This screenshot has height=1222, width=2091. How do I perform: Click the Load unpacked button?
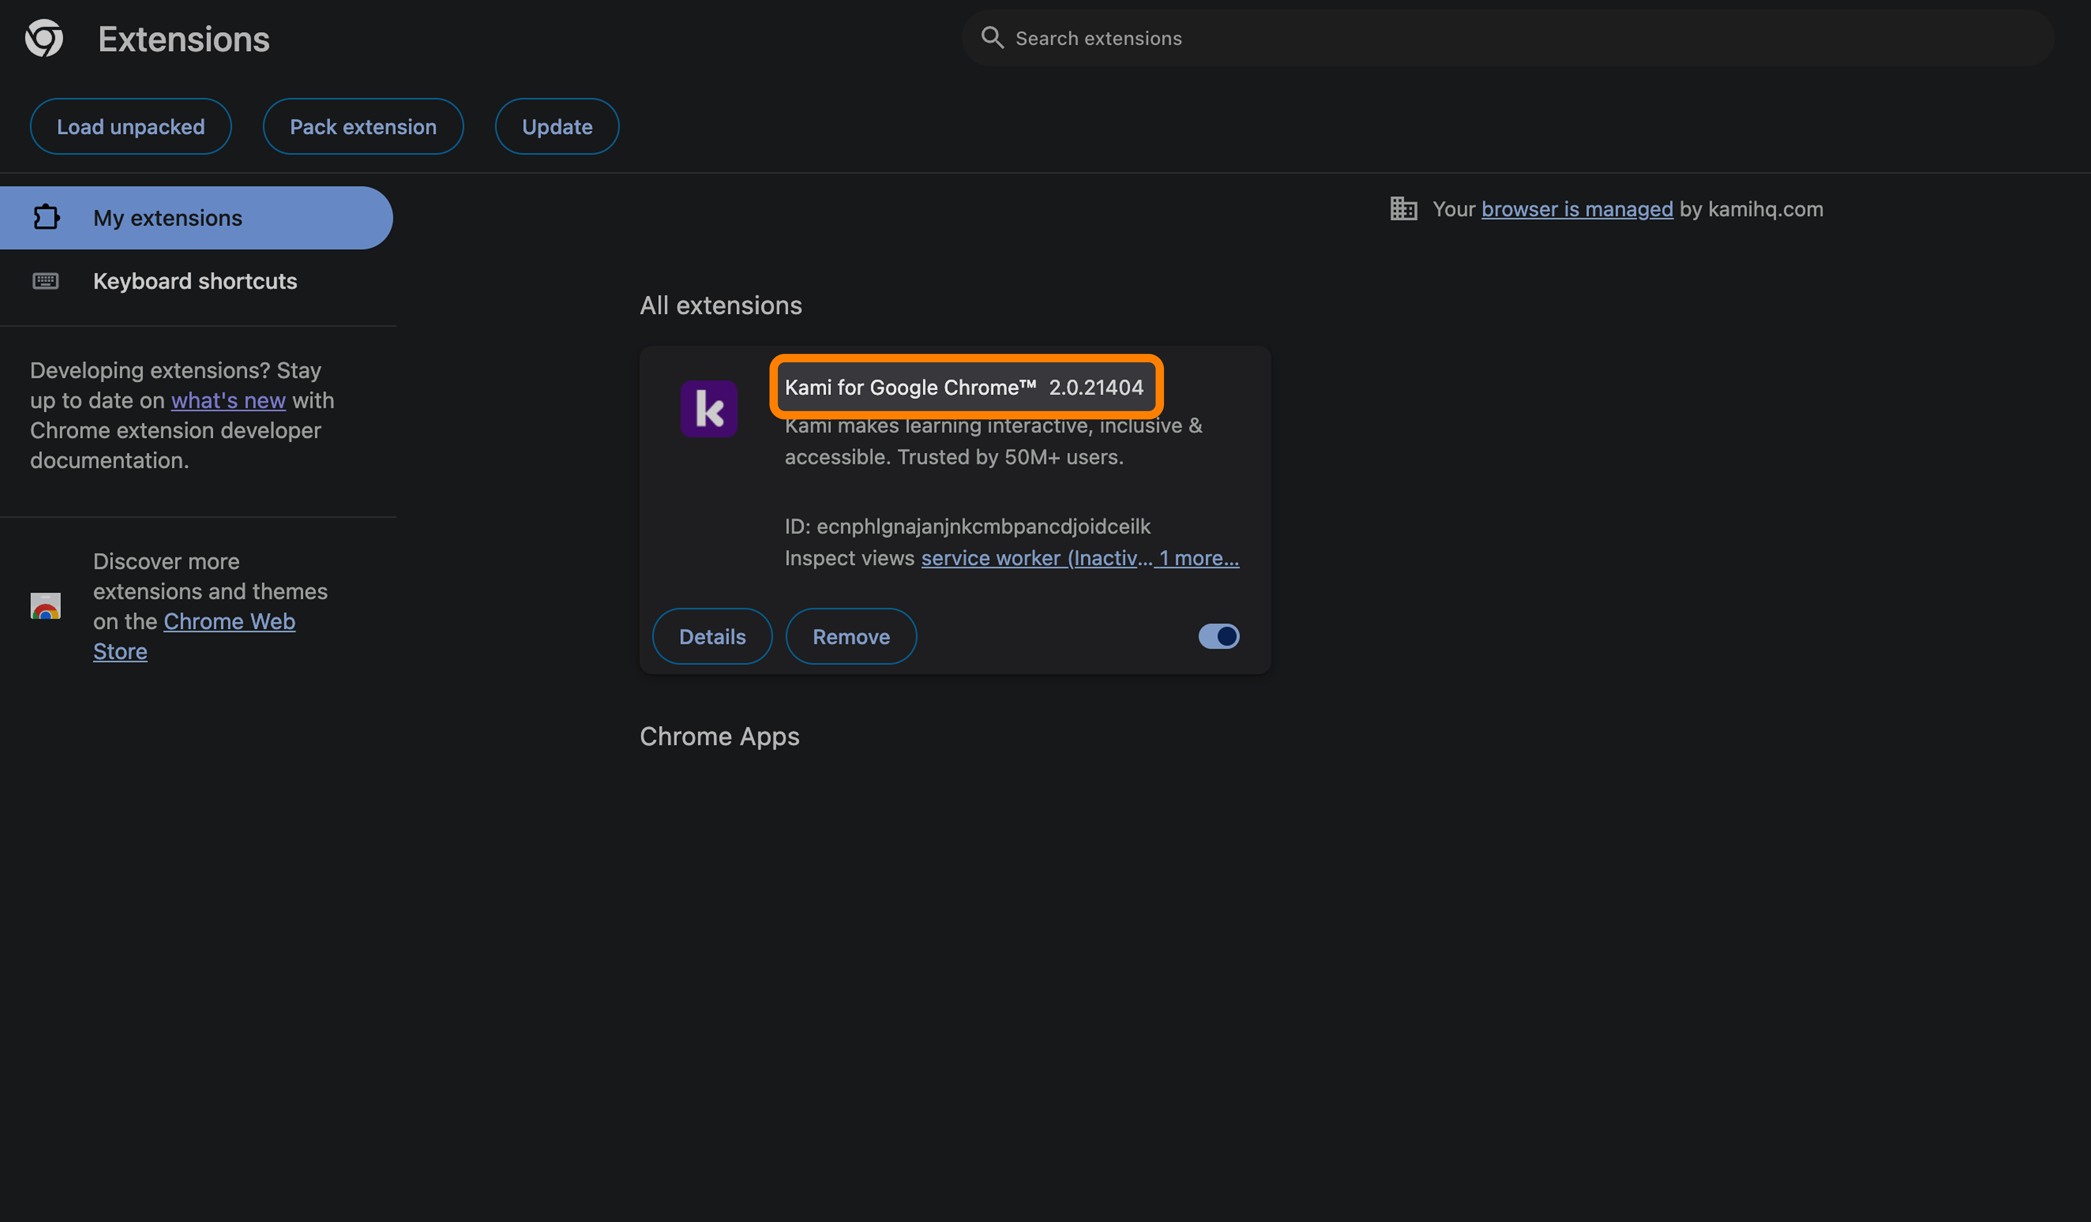[x=130, y=127]
